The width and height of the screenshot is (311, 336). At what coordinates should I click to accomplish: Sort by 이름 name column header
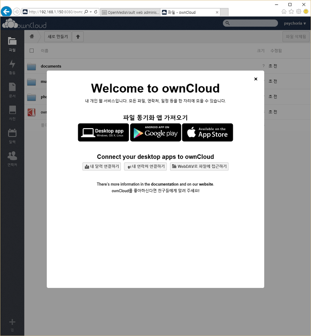(x=44, y=51)
